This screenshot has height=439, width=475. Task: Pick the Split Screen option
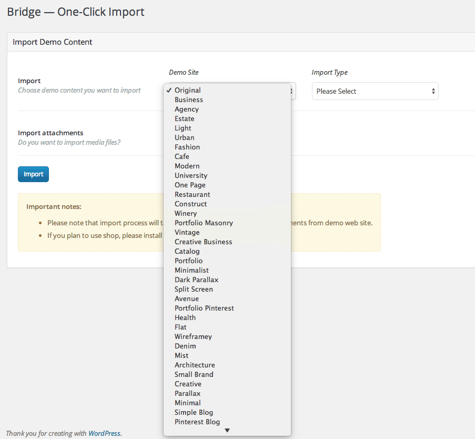tap(227, 289)
